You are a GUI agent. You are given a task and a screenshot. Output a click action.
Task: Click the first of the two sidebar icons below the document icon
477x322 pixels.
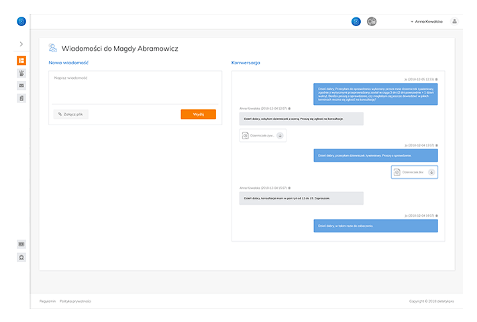point(21,244)
